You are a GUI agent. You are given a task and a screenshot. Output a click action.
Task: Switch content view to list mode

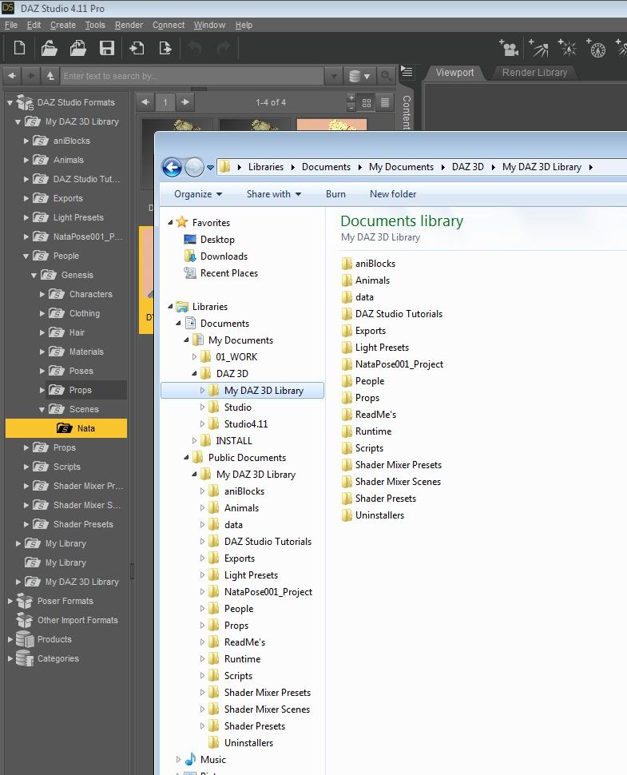pos(385,103)
